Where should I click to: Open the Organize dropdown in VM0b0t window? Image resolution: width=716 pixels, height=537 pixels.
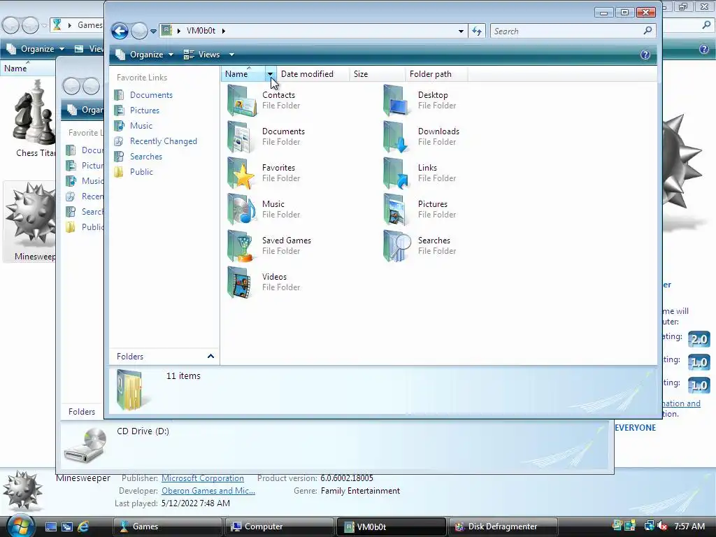(x=145, y=55)
